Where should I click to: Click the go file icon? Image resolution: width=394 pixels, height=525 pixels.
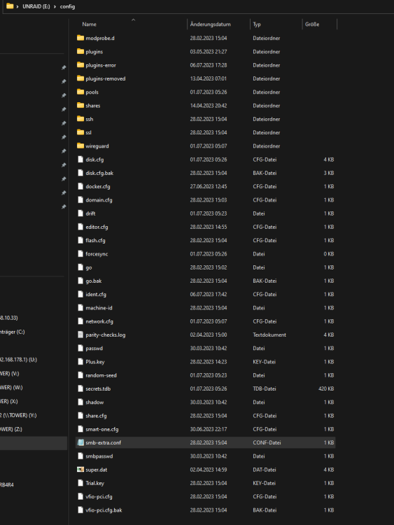(x=80, y=267)
